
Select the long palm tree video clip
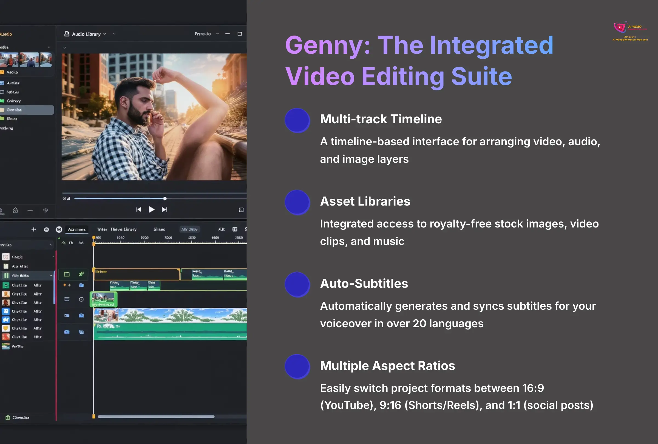[170, 315]
